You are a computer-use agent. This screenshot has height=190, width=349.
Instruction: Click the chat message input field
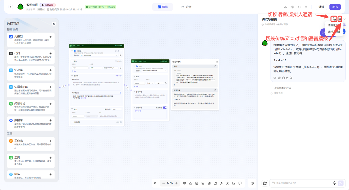coord(300,183)
